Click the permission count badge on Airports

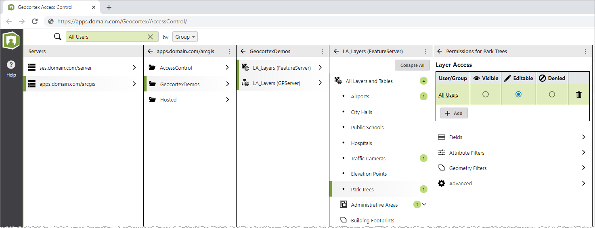coord(423,96)
